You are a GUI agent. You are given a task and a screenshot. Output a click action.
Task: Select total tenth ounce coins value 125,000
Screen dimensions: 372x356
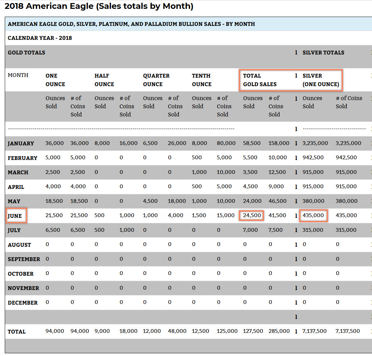click(227, 331)
